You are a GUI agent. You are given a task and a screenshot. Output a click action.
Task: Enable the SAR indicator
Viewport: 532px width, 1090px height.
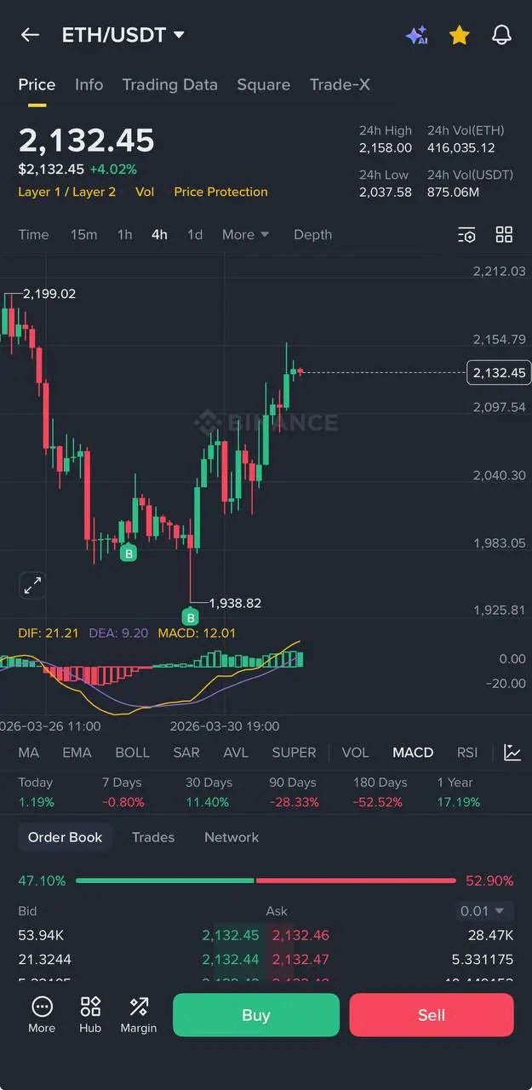pyautogui.click(x=186, y=753)
